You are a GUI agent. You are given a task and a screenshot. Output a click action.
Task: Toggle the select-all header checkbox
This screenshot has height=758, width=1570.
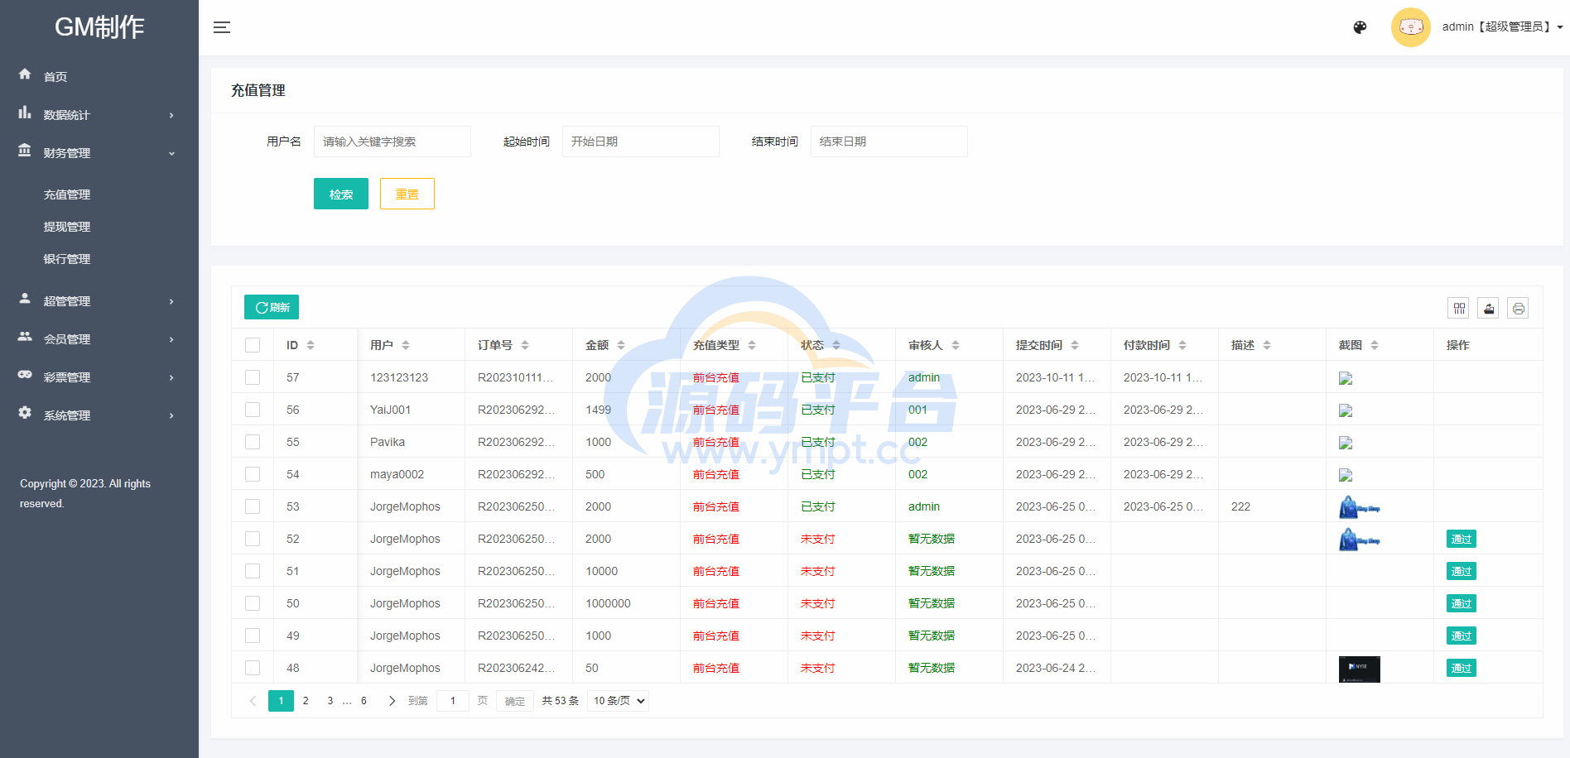click(253, 345)
